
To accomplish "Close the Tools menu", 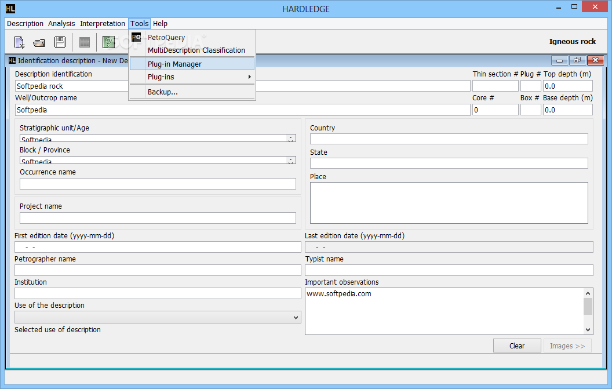I will pyautogui.click(x=139, y=23).
